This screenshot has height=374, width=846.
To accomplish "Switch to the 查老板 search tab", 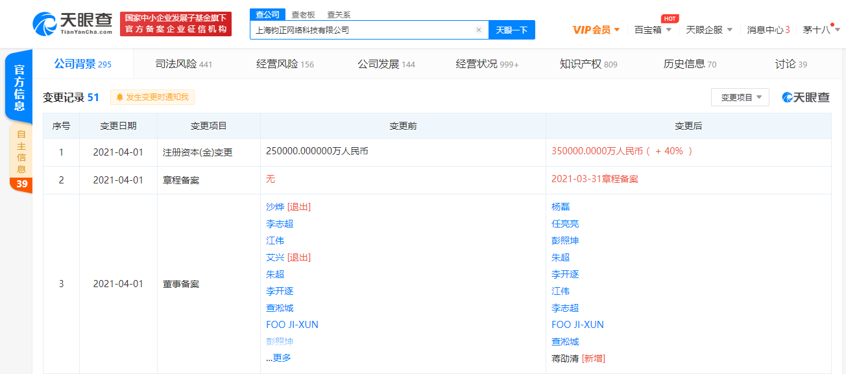I will coord(304,14).
